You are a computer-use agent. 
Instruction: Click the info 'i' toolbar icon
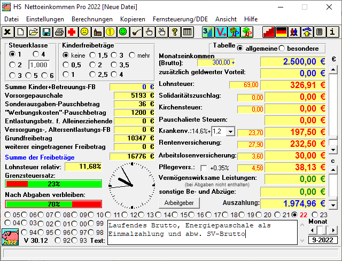point(332,32)
